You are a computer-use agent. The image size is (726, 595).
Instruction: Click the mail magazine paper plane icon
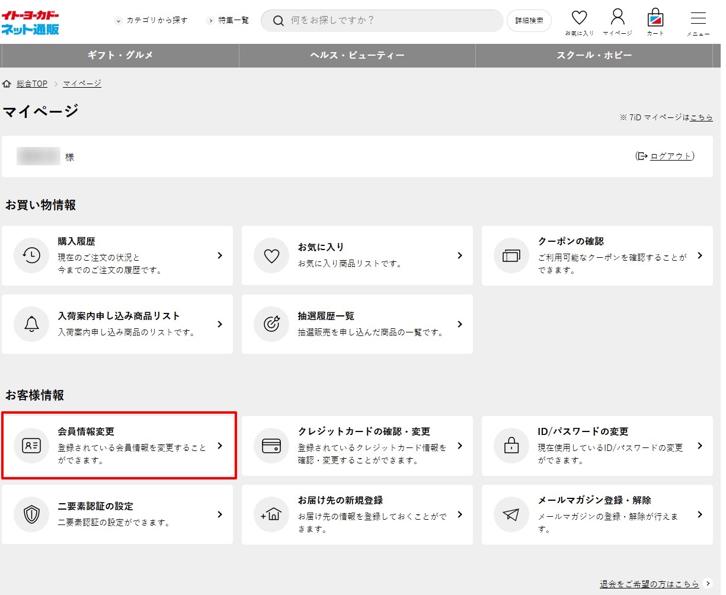(511, 514)
